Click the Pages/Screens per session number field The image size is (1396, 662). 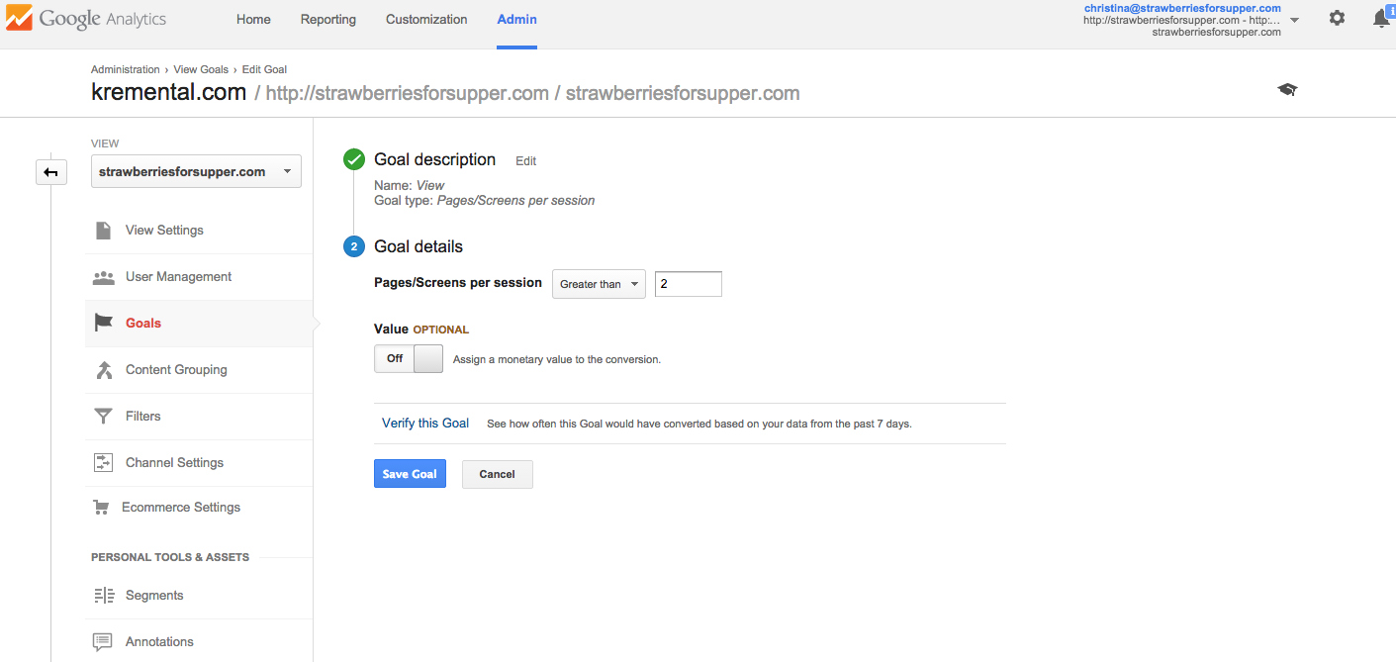pyautogui.click(x=688, y=284)
